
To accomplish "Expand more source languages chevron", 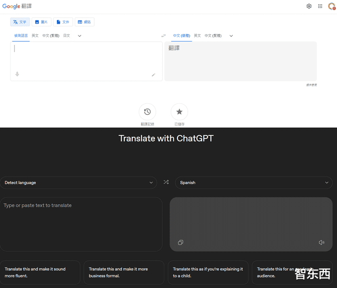I will [x=80, y=36].
